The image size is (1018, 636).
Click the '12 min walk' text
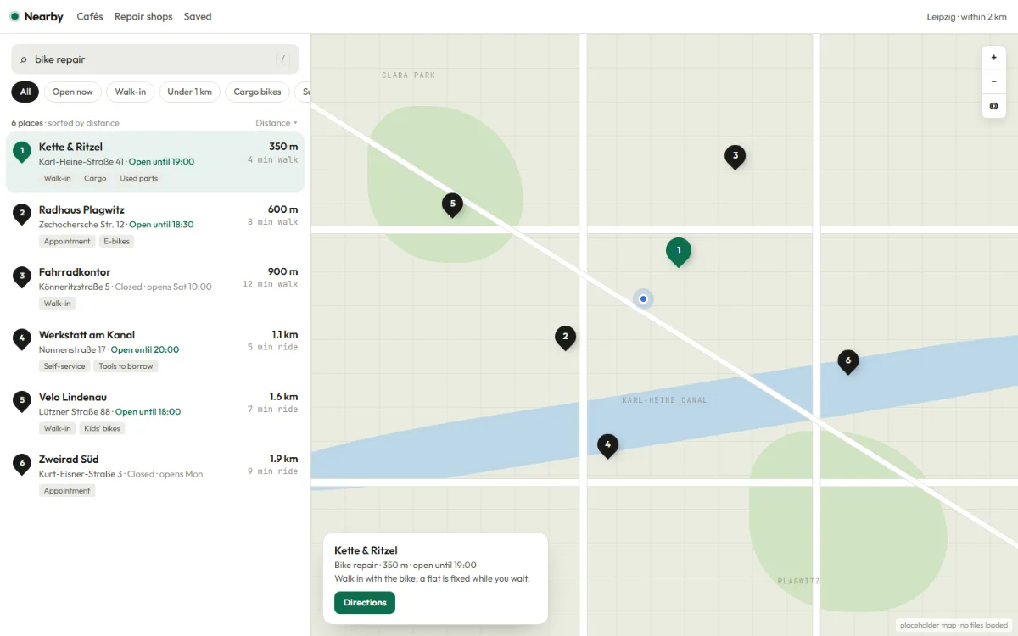pyautogui.click(x=271, y=284)
